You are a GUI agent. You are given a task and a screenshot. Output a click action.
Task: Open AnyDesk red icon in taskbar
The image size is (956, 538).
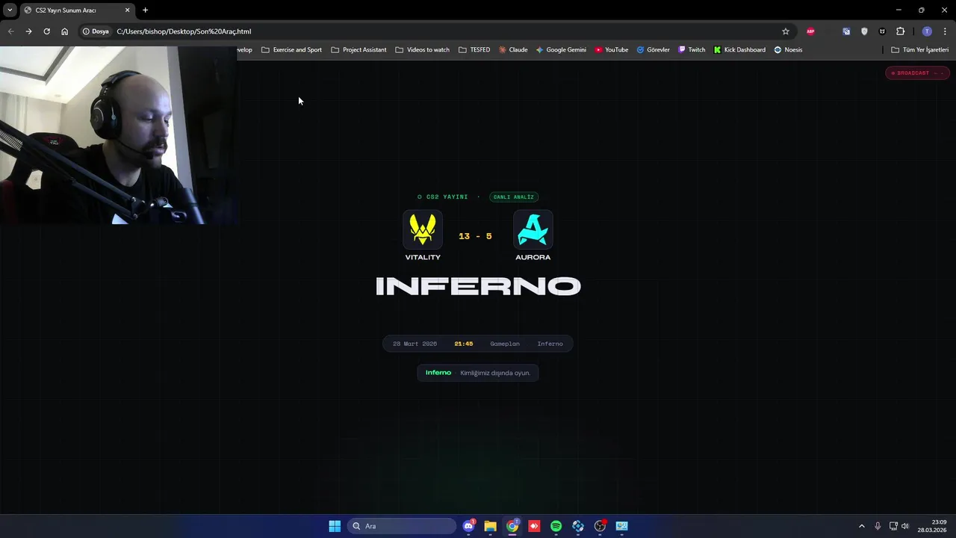(534, 526)
